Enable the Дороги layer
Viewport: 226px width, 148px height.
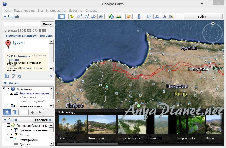tap(12, 144)
